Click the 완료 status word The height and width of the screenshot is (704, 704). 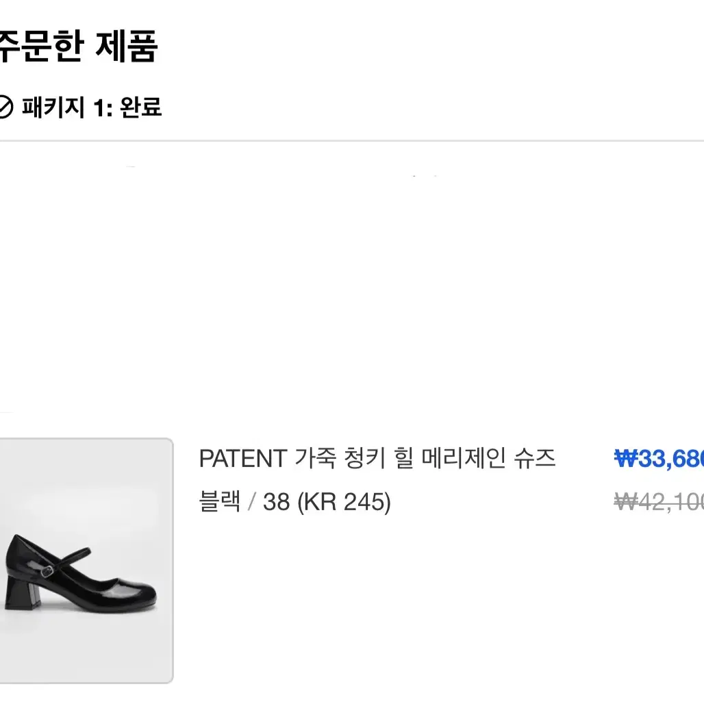coord(141,108)
